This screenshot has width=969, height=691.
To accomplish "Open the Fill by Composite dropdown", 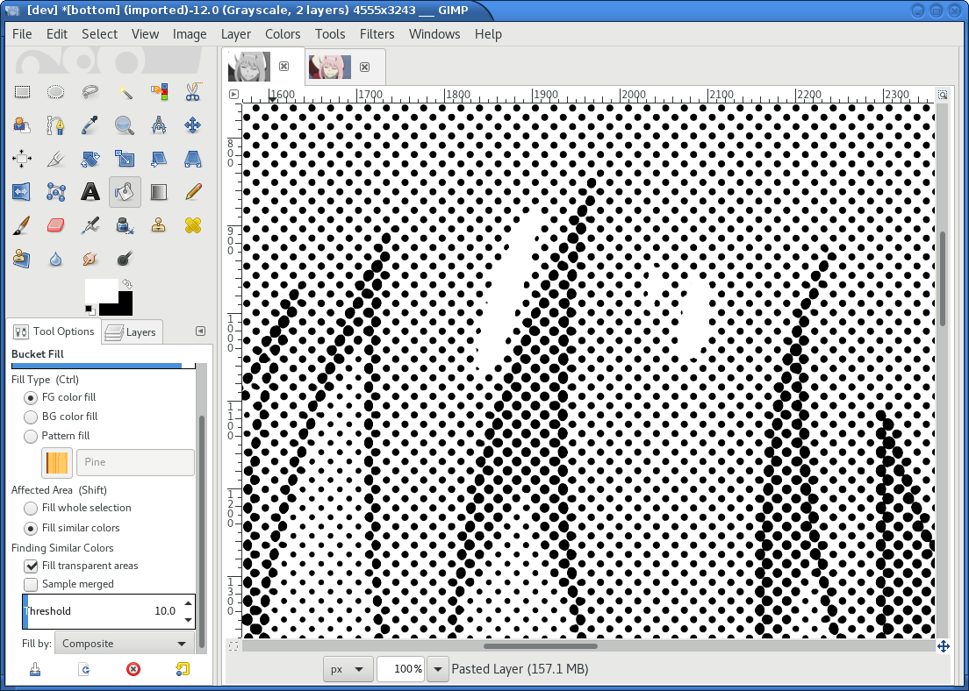I will pyautogui.click(x=125, y=644).
